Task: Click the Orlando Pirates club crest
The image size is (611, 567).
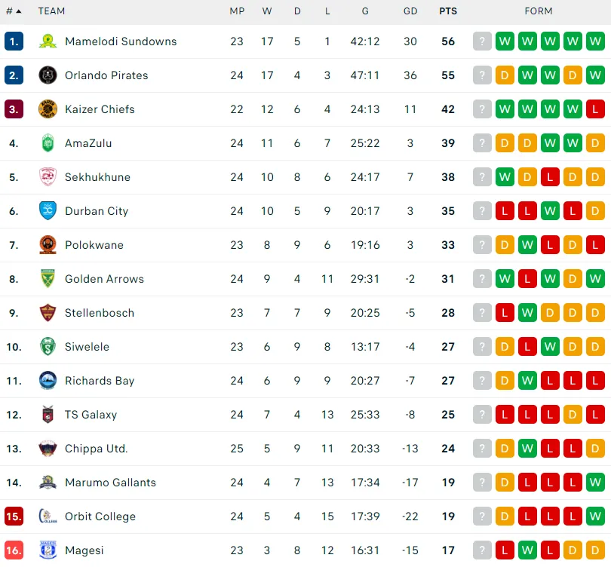Action: [48, 75]
